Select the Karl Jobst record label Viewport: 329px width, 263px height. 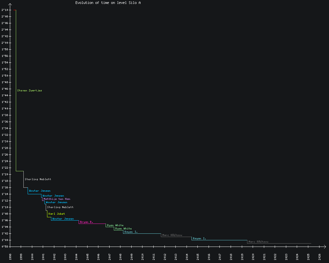[57, 214]
